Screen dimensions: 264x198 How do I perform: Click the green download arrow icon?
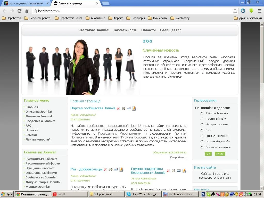click(251, 11)
